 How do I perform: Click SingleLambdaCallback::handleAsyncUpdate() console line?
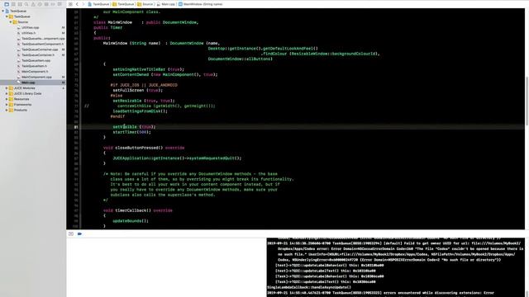309,287
